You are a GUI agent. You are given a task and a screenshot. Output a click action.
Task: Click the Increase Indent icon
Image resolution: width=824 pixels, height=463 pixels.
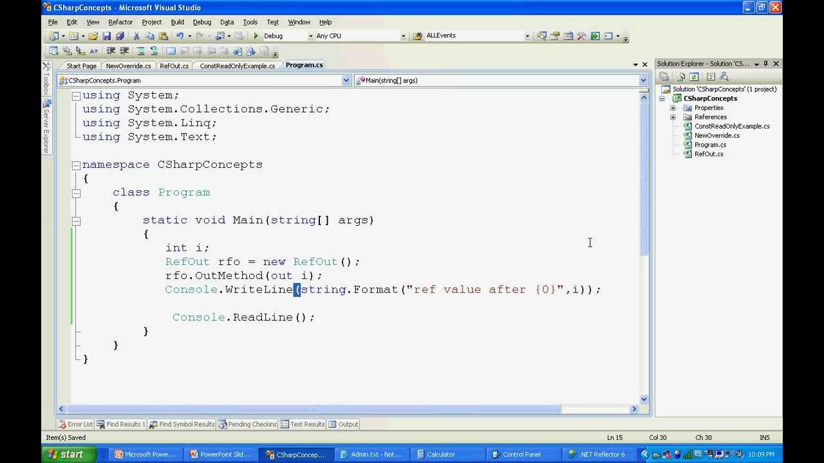click(124, 51)
